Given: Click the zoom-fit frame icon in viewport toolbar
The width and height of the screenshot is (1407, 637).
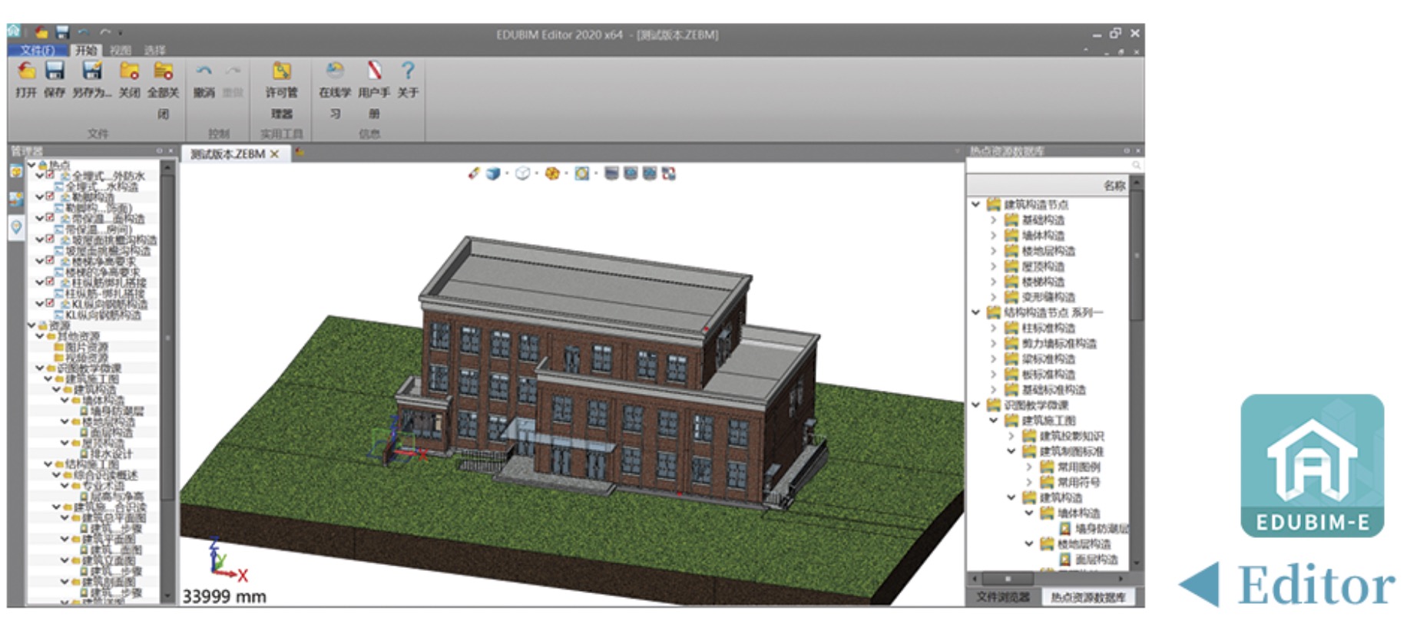Looking at the screenshot, I should 582,173.
